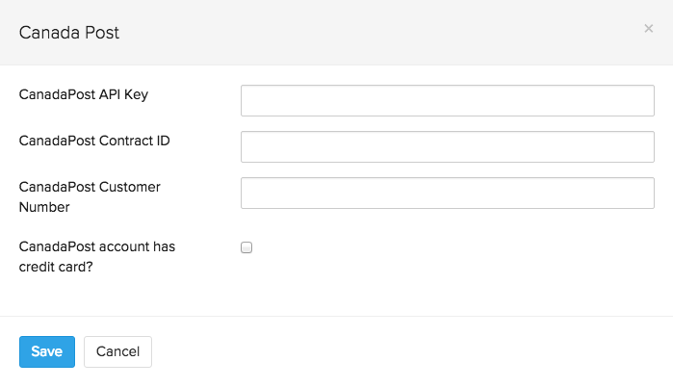Click the credit card question label
673x387 pixels.
point(96,256)
